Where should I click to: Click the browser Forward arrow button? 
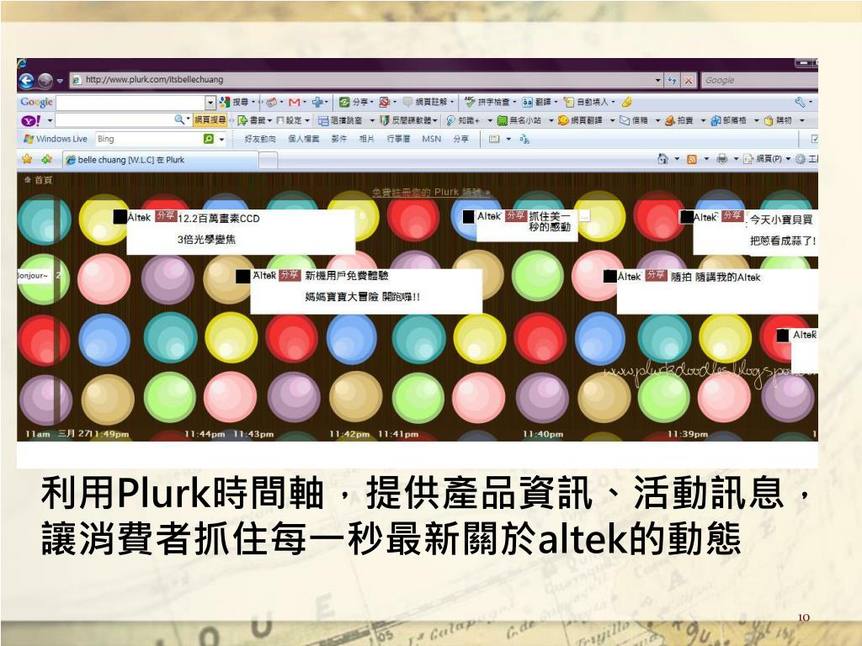coord(45,81)
